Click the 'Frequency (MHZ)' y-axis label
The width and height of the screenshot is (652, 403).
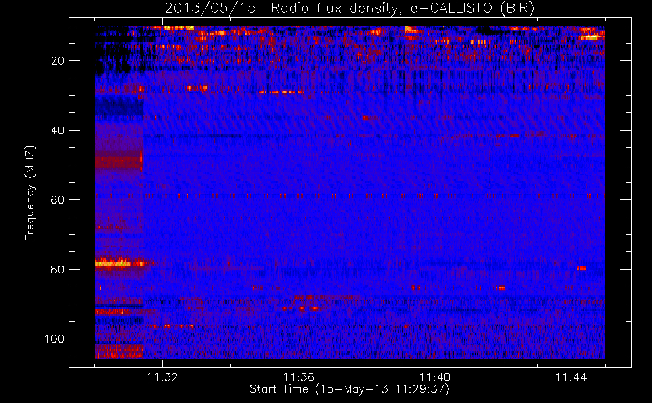30,193
